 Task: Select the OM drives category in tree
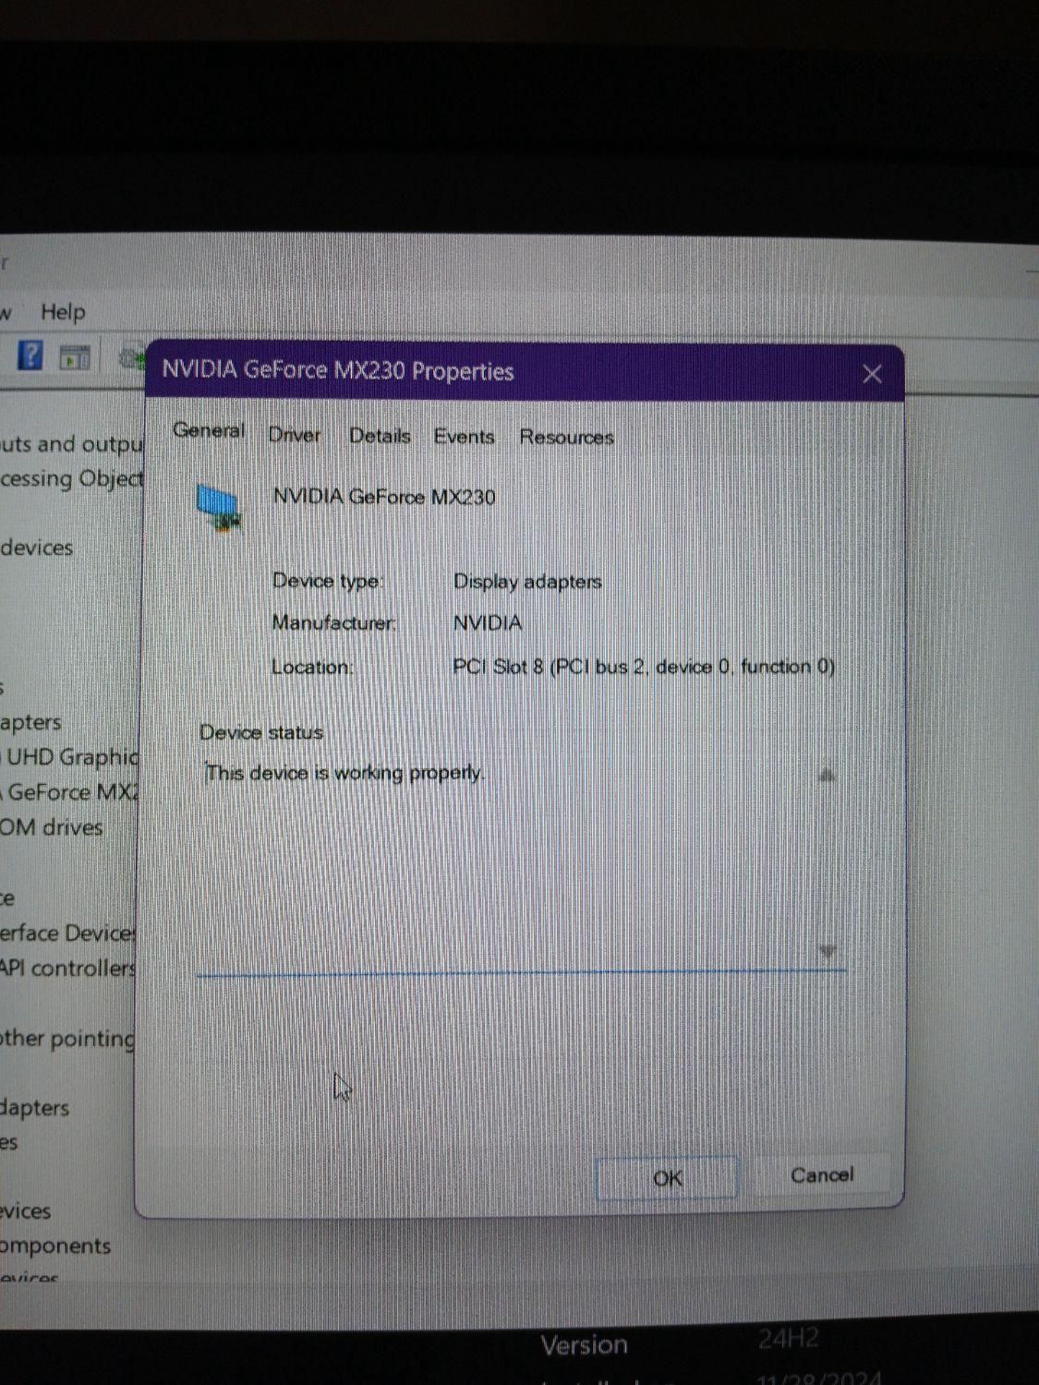click(x=51, y=827)
